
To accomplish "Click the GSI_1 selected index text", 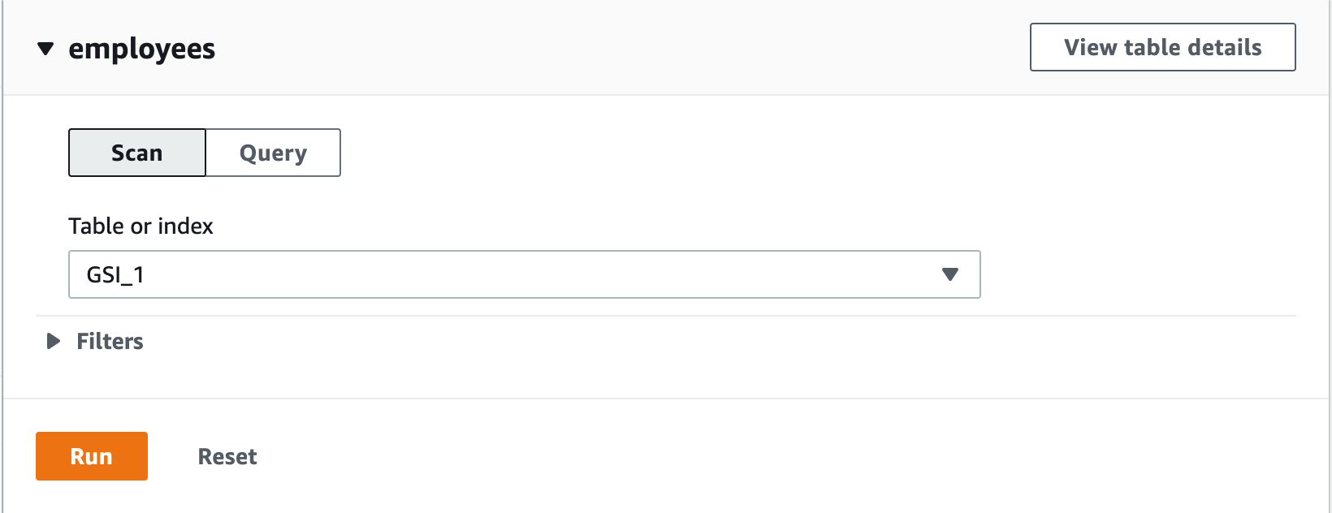I will click(115, 275).
